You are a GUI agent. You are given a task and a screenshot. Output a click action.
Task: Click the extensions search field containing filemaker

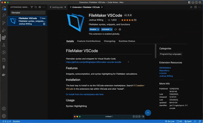pyautogui.click(x=28, y=13)
